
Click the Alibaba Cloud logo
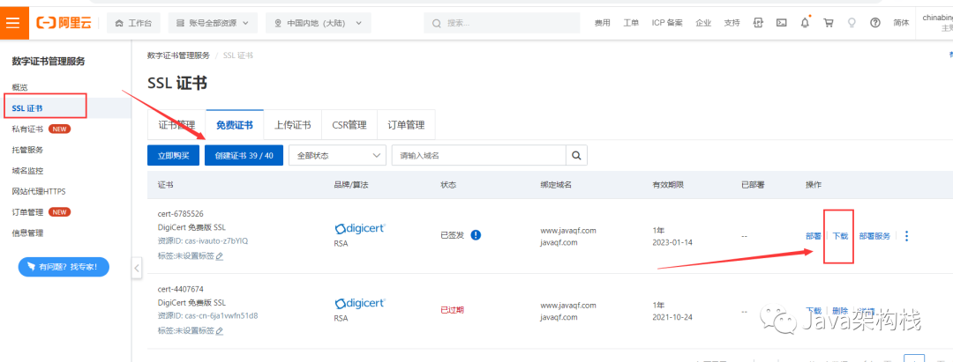[x=64, y=23]
